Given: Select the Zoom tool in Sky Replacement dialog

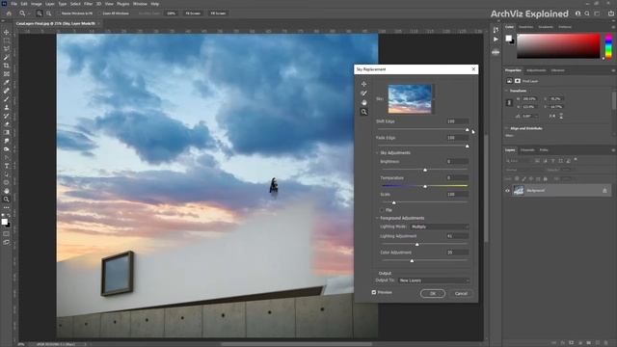Looking at the screenshot, I should [363, 112].
